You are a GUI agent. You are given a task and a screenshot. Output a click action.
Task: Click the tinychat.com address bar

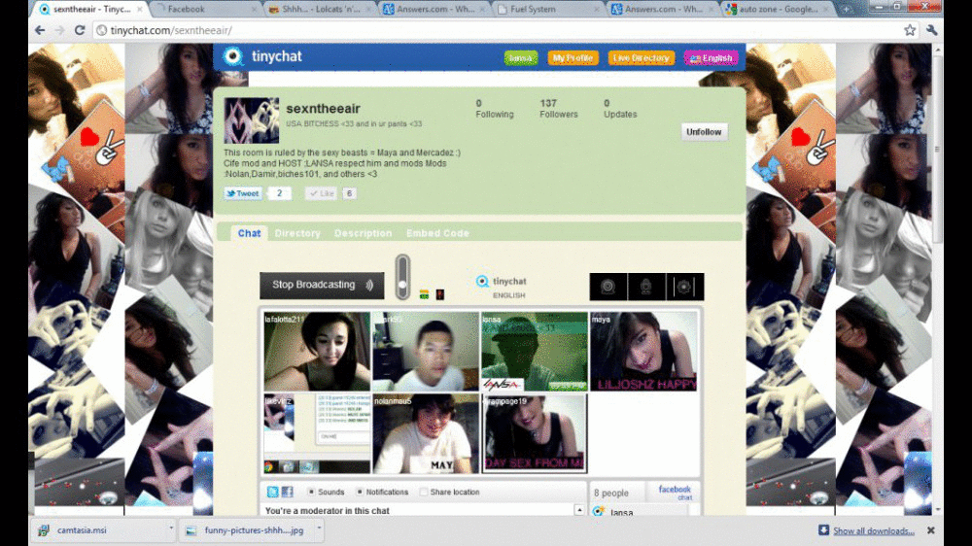tap(486, 30)
